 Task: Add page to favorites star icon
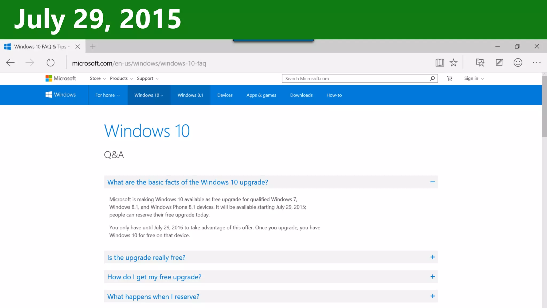(454, 63)
